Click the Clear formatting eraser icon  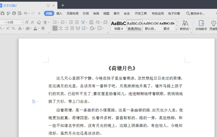tap(39, 22)
